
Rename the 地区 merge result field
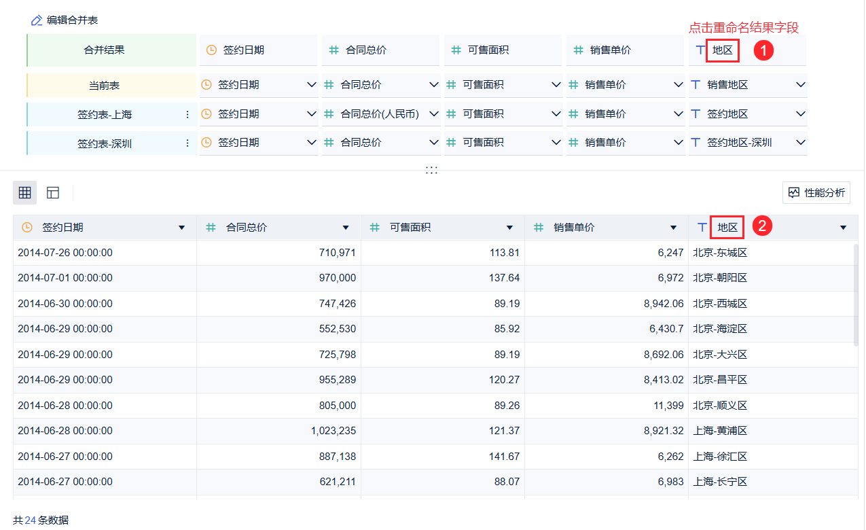click(722, 50)
